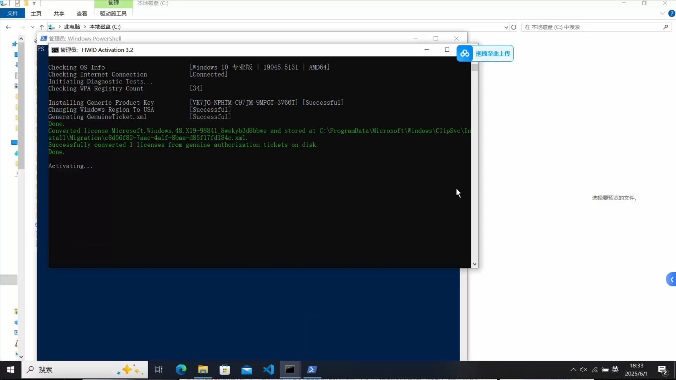Click the '选择要预览的文件。' preview text

click(x=615, y=198)
